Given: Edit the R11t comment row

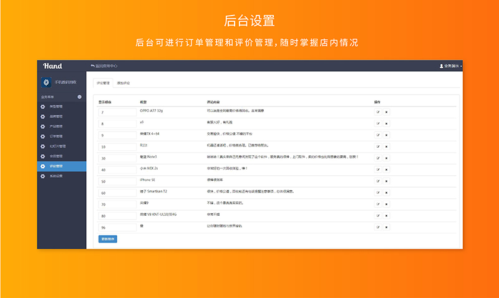Looking at the screenshot, I should coord(378,147).
